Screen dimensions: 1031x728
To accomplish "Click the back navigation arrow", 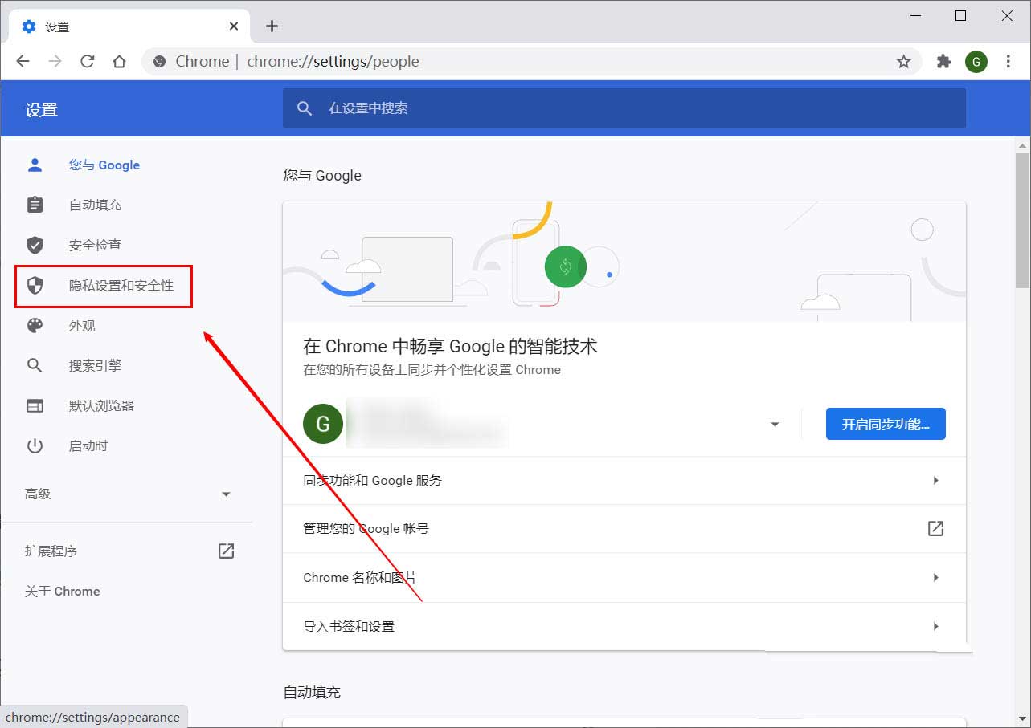I will (23, 62).
